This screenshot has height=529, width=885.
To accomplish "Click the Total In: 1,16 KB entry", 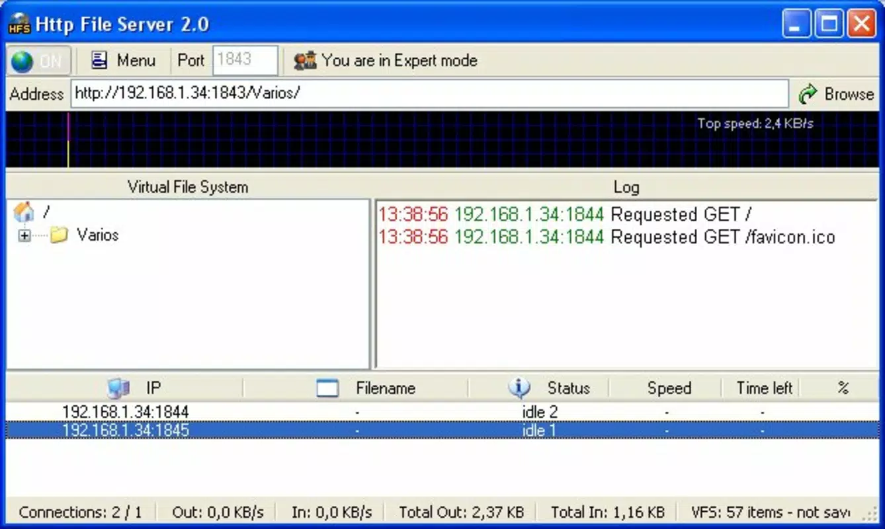I will 607,512.
